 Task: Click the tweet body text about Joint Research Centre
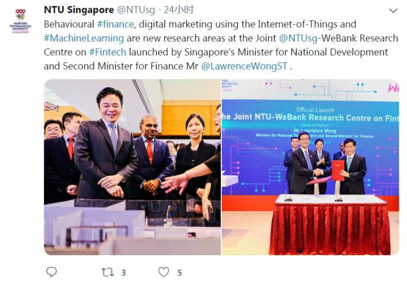(x=221, y=45)
